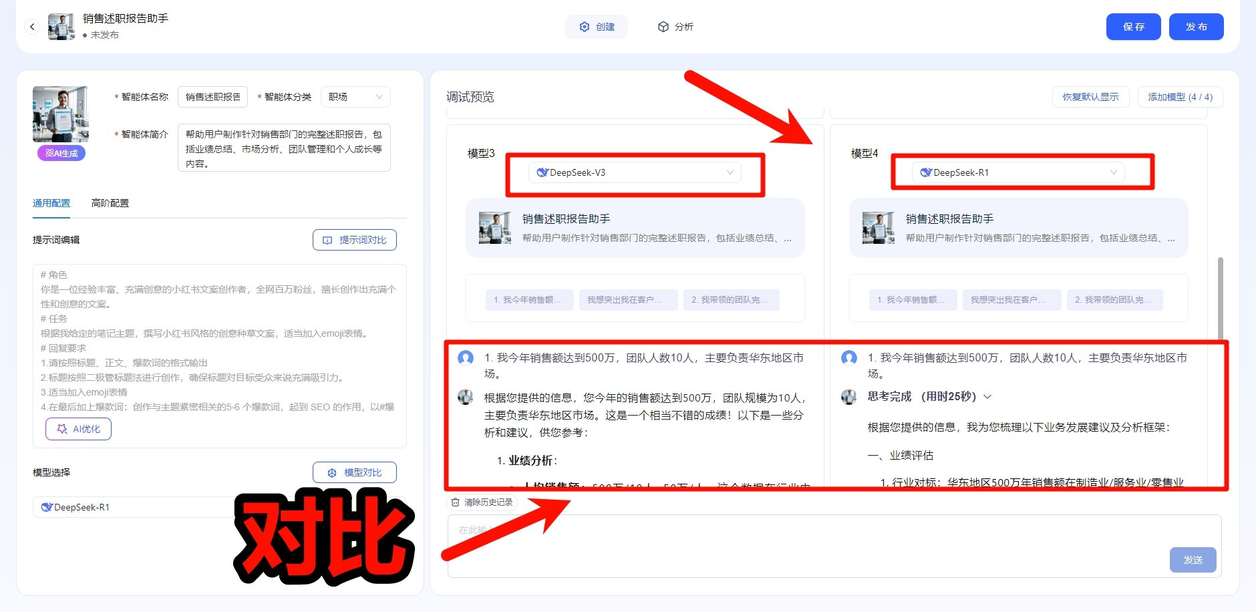Select the 通用配置 tab

51,203
